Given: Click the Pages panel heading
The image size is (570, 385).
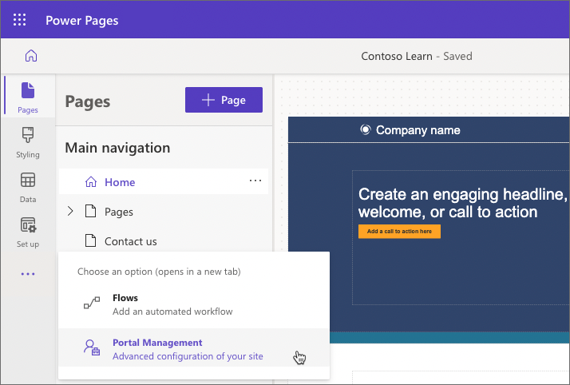Looking at the screenshot, I should [x=88, y=101].
